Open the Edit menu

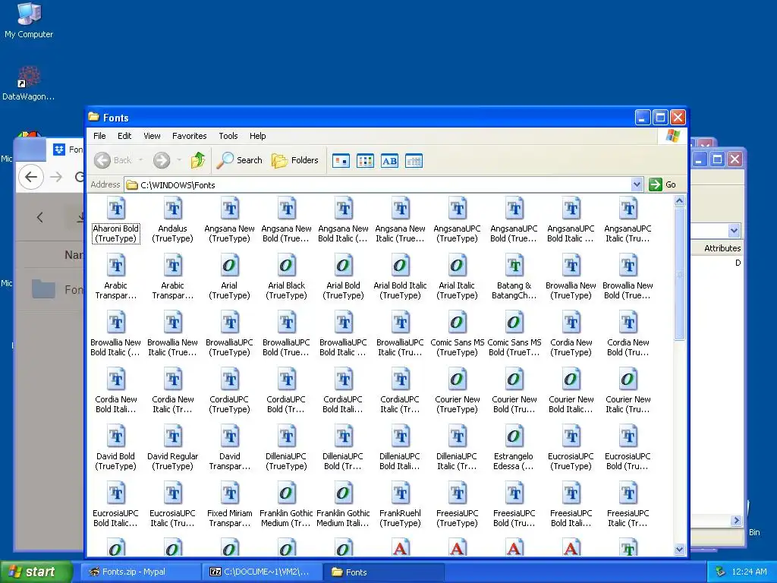point(124,136)
